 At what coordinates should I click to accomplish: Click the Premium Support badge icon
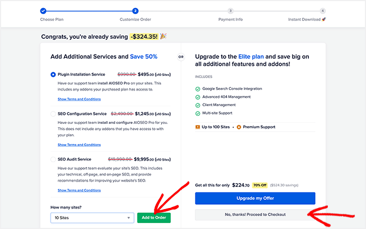pyautogui.click(x=239, y=127)
